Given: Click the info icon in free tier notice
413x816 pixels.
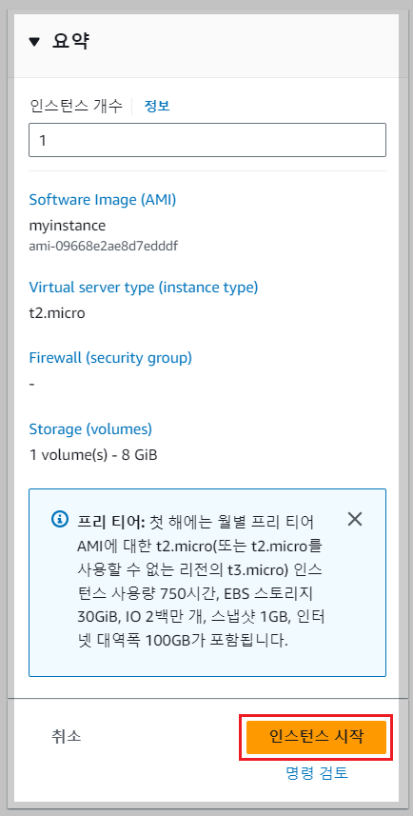Looking at the screenshot, I should 60,519.
